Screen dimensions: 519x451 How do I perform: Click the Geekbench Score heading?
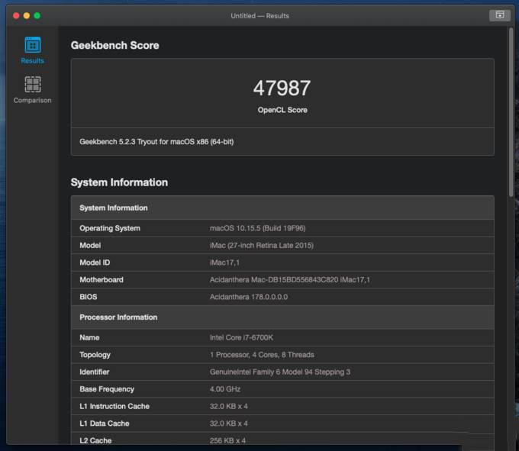[x=114, y=45]
